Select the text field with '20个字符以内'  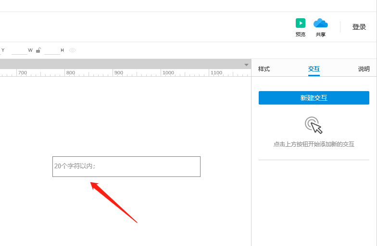click(x=126, y=167)
